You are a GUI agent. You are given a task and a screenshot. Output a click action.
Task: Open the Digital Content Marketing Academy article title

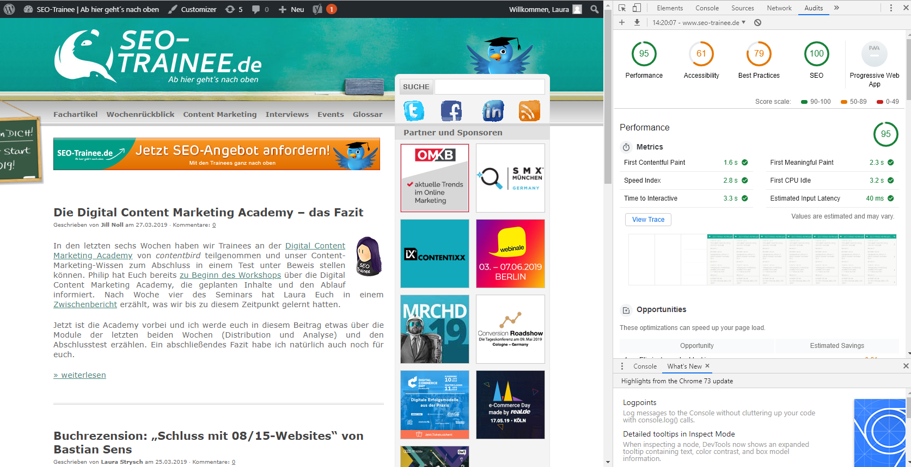pos(208,213)
